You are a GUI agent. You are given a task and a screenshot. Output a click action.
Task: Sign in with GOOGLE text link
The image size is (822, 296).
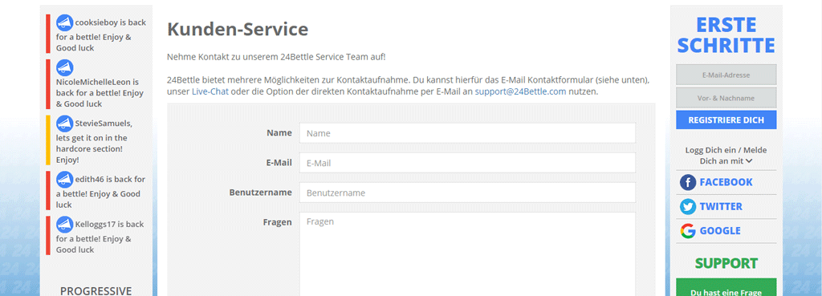pyautogui.click(x=720, y=231)
